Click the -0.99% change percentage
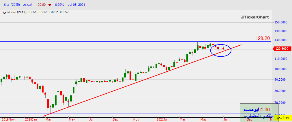292x122 pixels. [x=59, y=5]
